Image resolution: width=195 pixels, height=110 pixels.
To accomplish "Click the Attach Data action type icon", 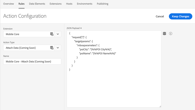I will tap(52, 48).
